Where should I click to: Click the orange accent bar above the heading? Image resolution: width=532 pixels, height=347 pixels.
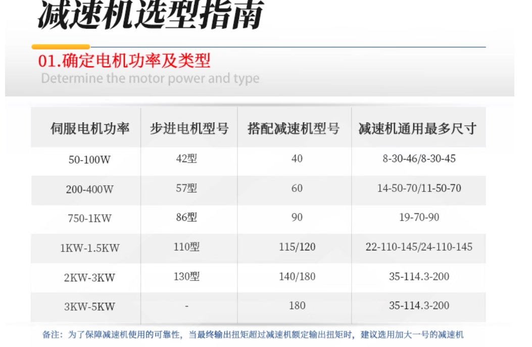61,47
